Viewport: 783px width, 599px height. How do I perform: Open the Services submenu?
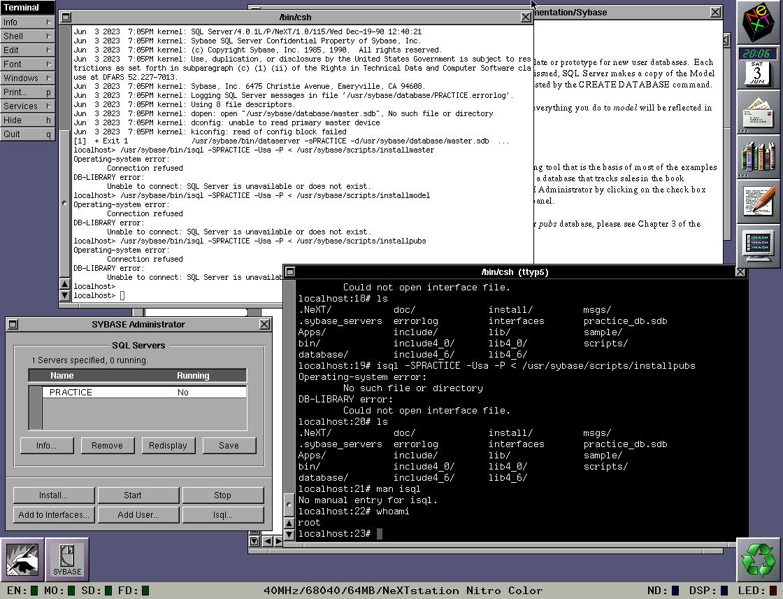[x=28, y=106]
